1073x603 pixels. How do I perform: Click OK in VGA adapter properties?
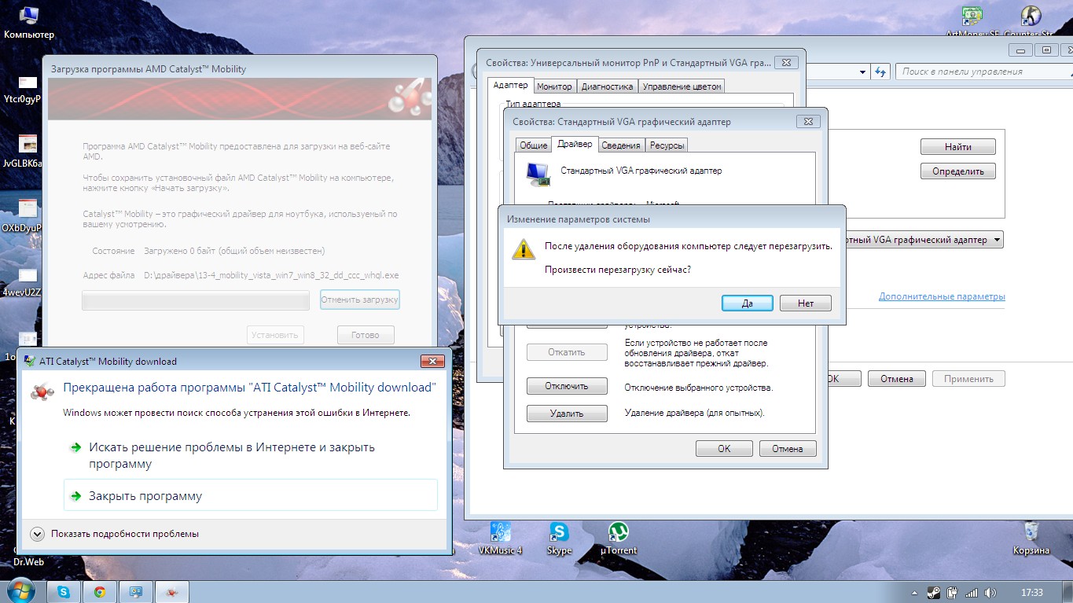724,449
